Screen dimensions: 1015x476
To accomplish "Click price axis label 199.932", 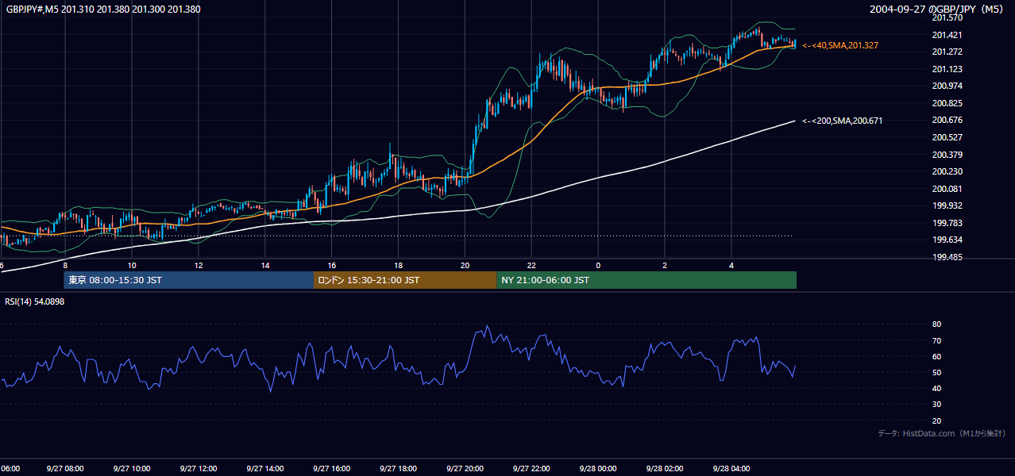I will coord(947,205).
